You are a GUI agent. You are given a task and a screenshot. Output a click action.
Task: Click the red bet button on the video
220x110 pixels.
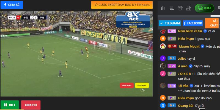(127, 86)
